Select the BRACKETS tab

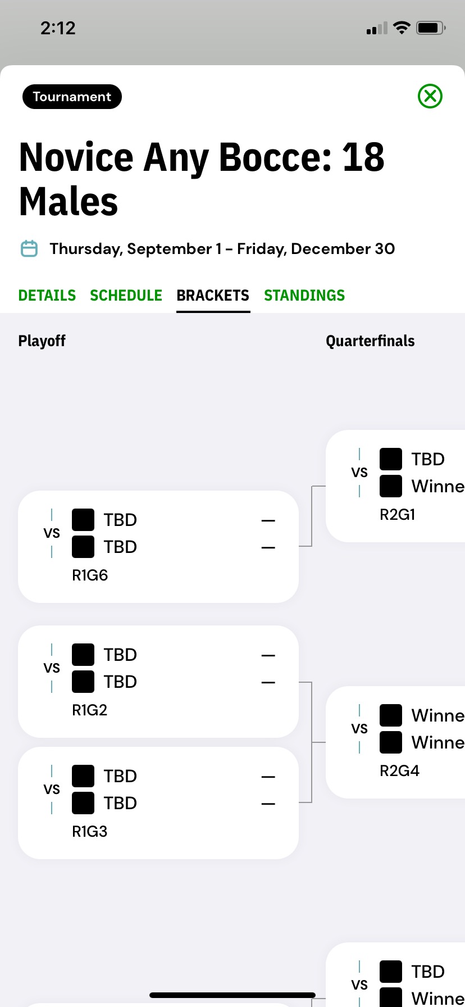213,296
